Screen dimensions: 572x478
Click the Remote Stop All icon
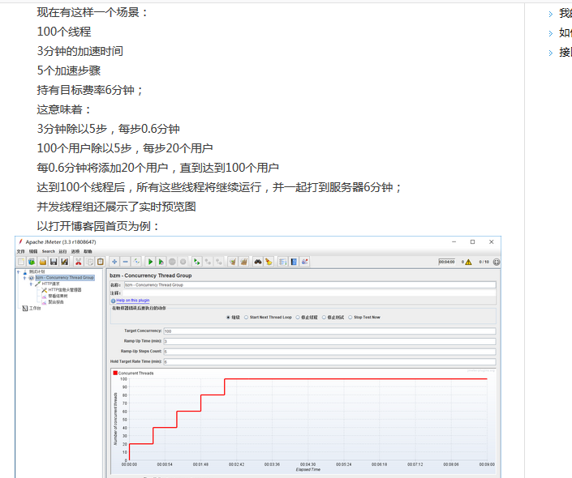(208, 262)
